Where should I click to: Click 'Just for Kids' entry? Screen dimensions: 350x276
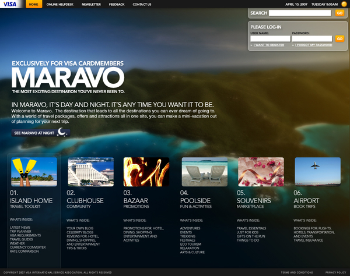(247, 232)
